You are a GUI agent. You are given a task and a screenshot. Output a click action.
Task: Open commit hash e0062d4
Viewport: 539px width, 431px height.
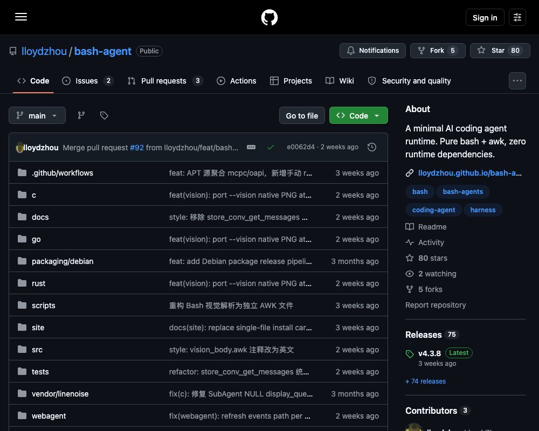301,147
